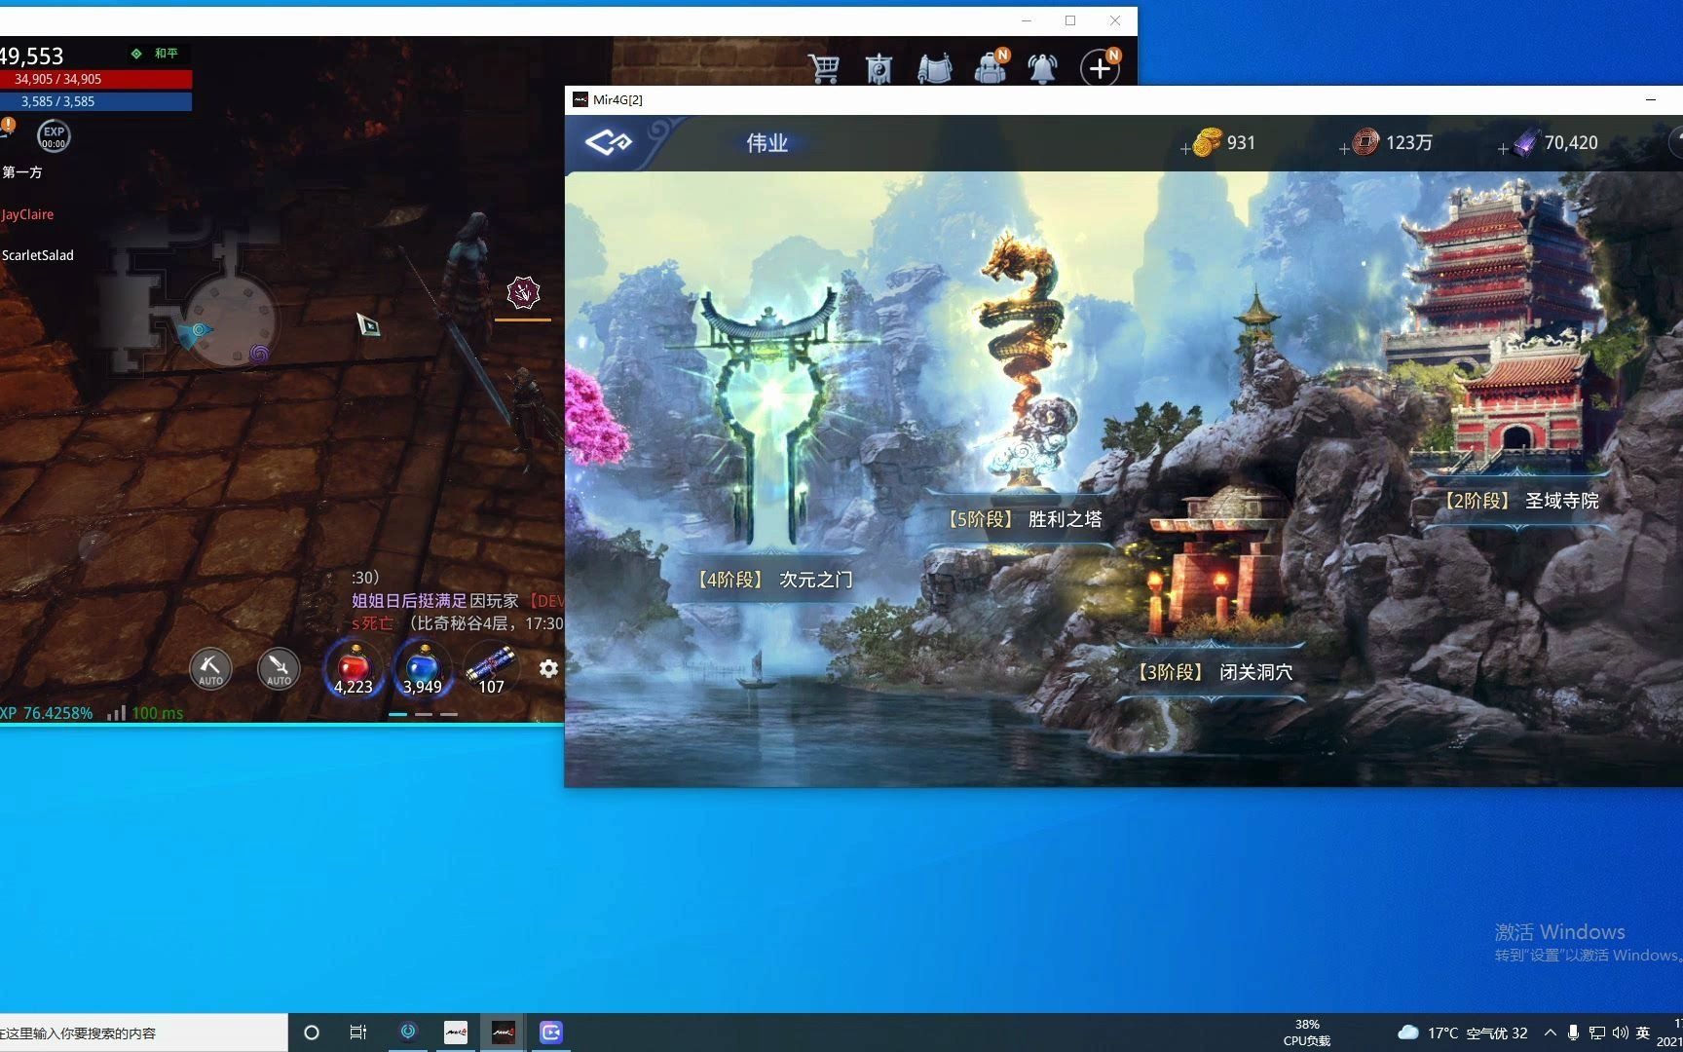
Task: Click the red HP bar 34,905 / 34,905
Action: [x=95, y=79]
